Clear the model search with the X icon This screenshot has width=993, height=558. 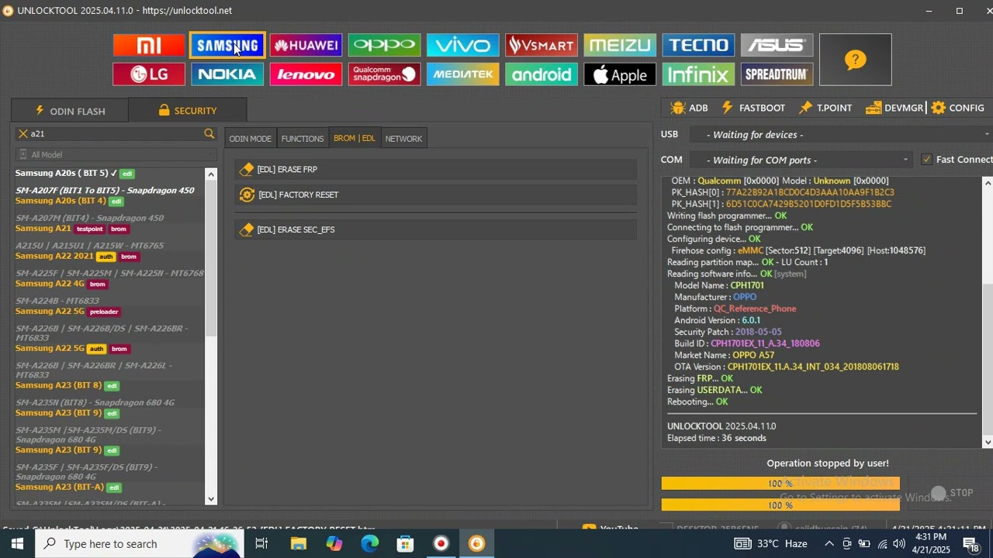(x=23, y=134)
